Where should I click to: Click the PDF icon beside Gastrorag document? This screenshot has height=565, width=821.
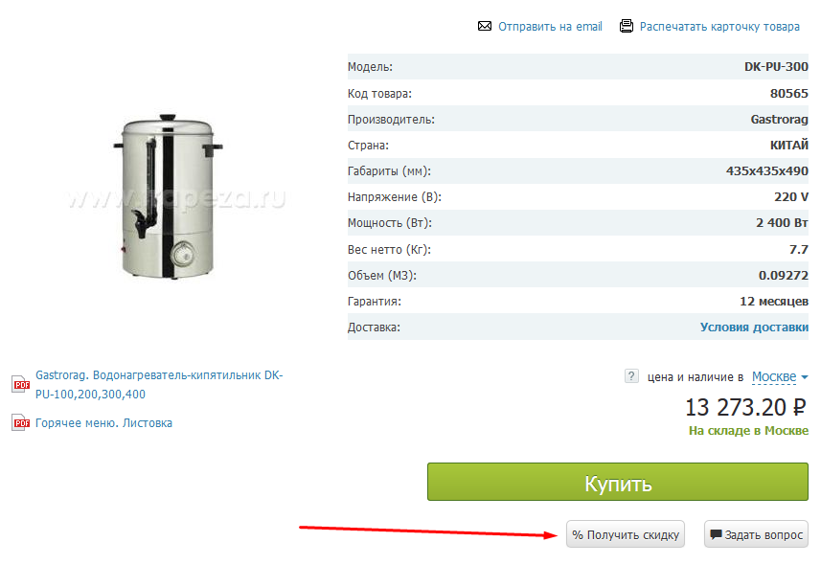20,384
